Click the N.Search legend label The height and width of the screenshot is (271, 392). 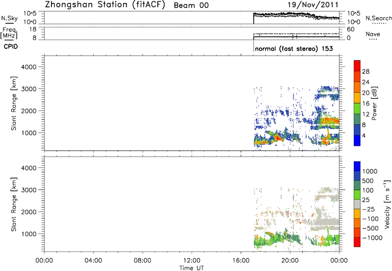point(379,18)
